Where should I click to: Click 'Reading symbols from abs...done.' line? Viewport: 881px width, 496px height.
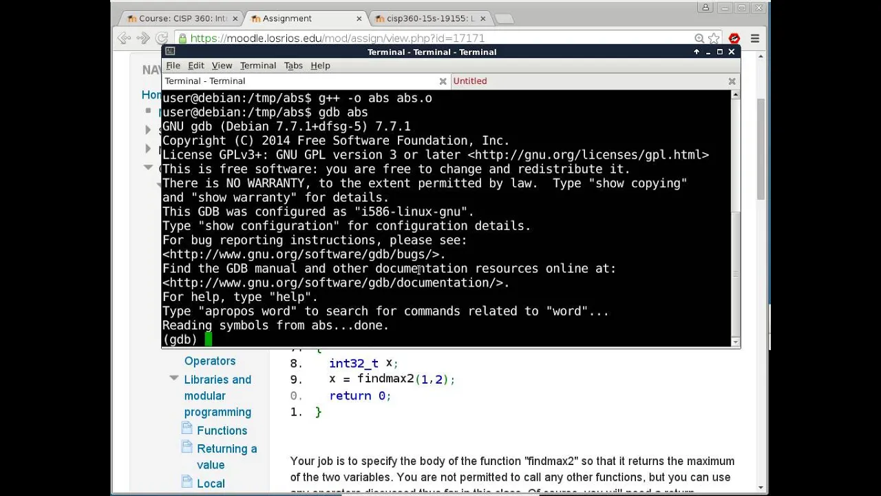tap(275, 326)
